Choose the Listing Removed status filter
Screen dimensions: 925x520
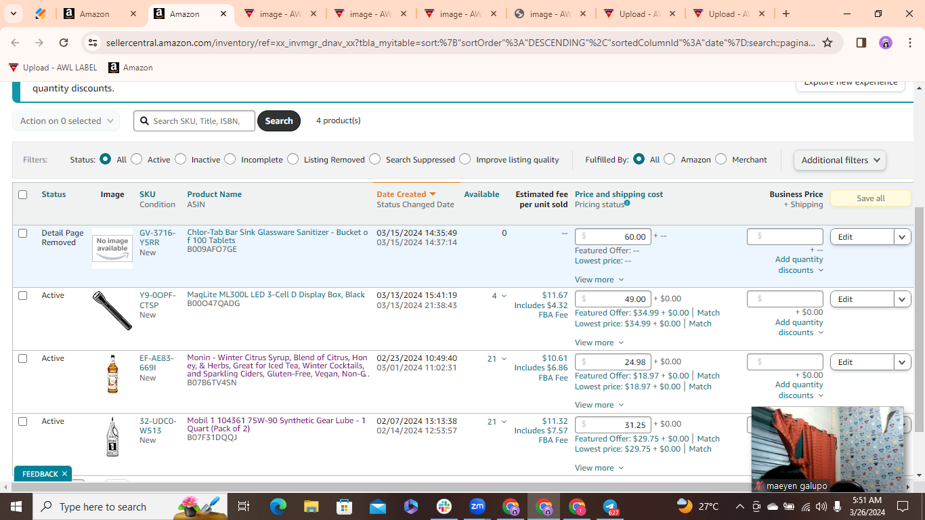click(x=293, y=159)
